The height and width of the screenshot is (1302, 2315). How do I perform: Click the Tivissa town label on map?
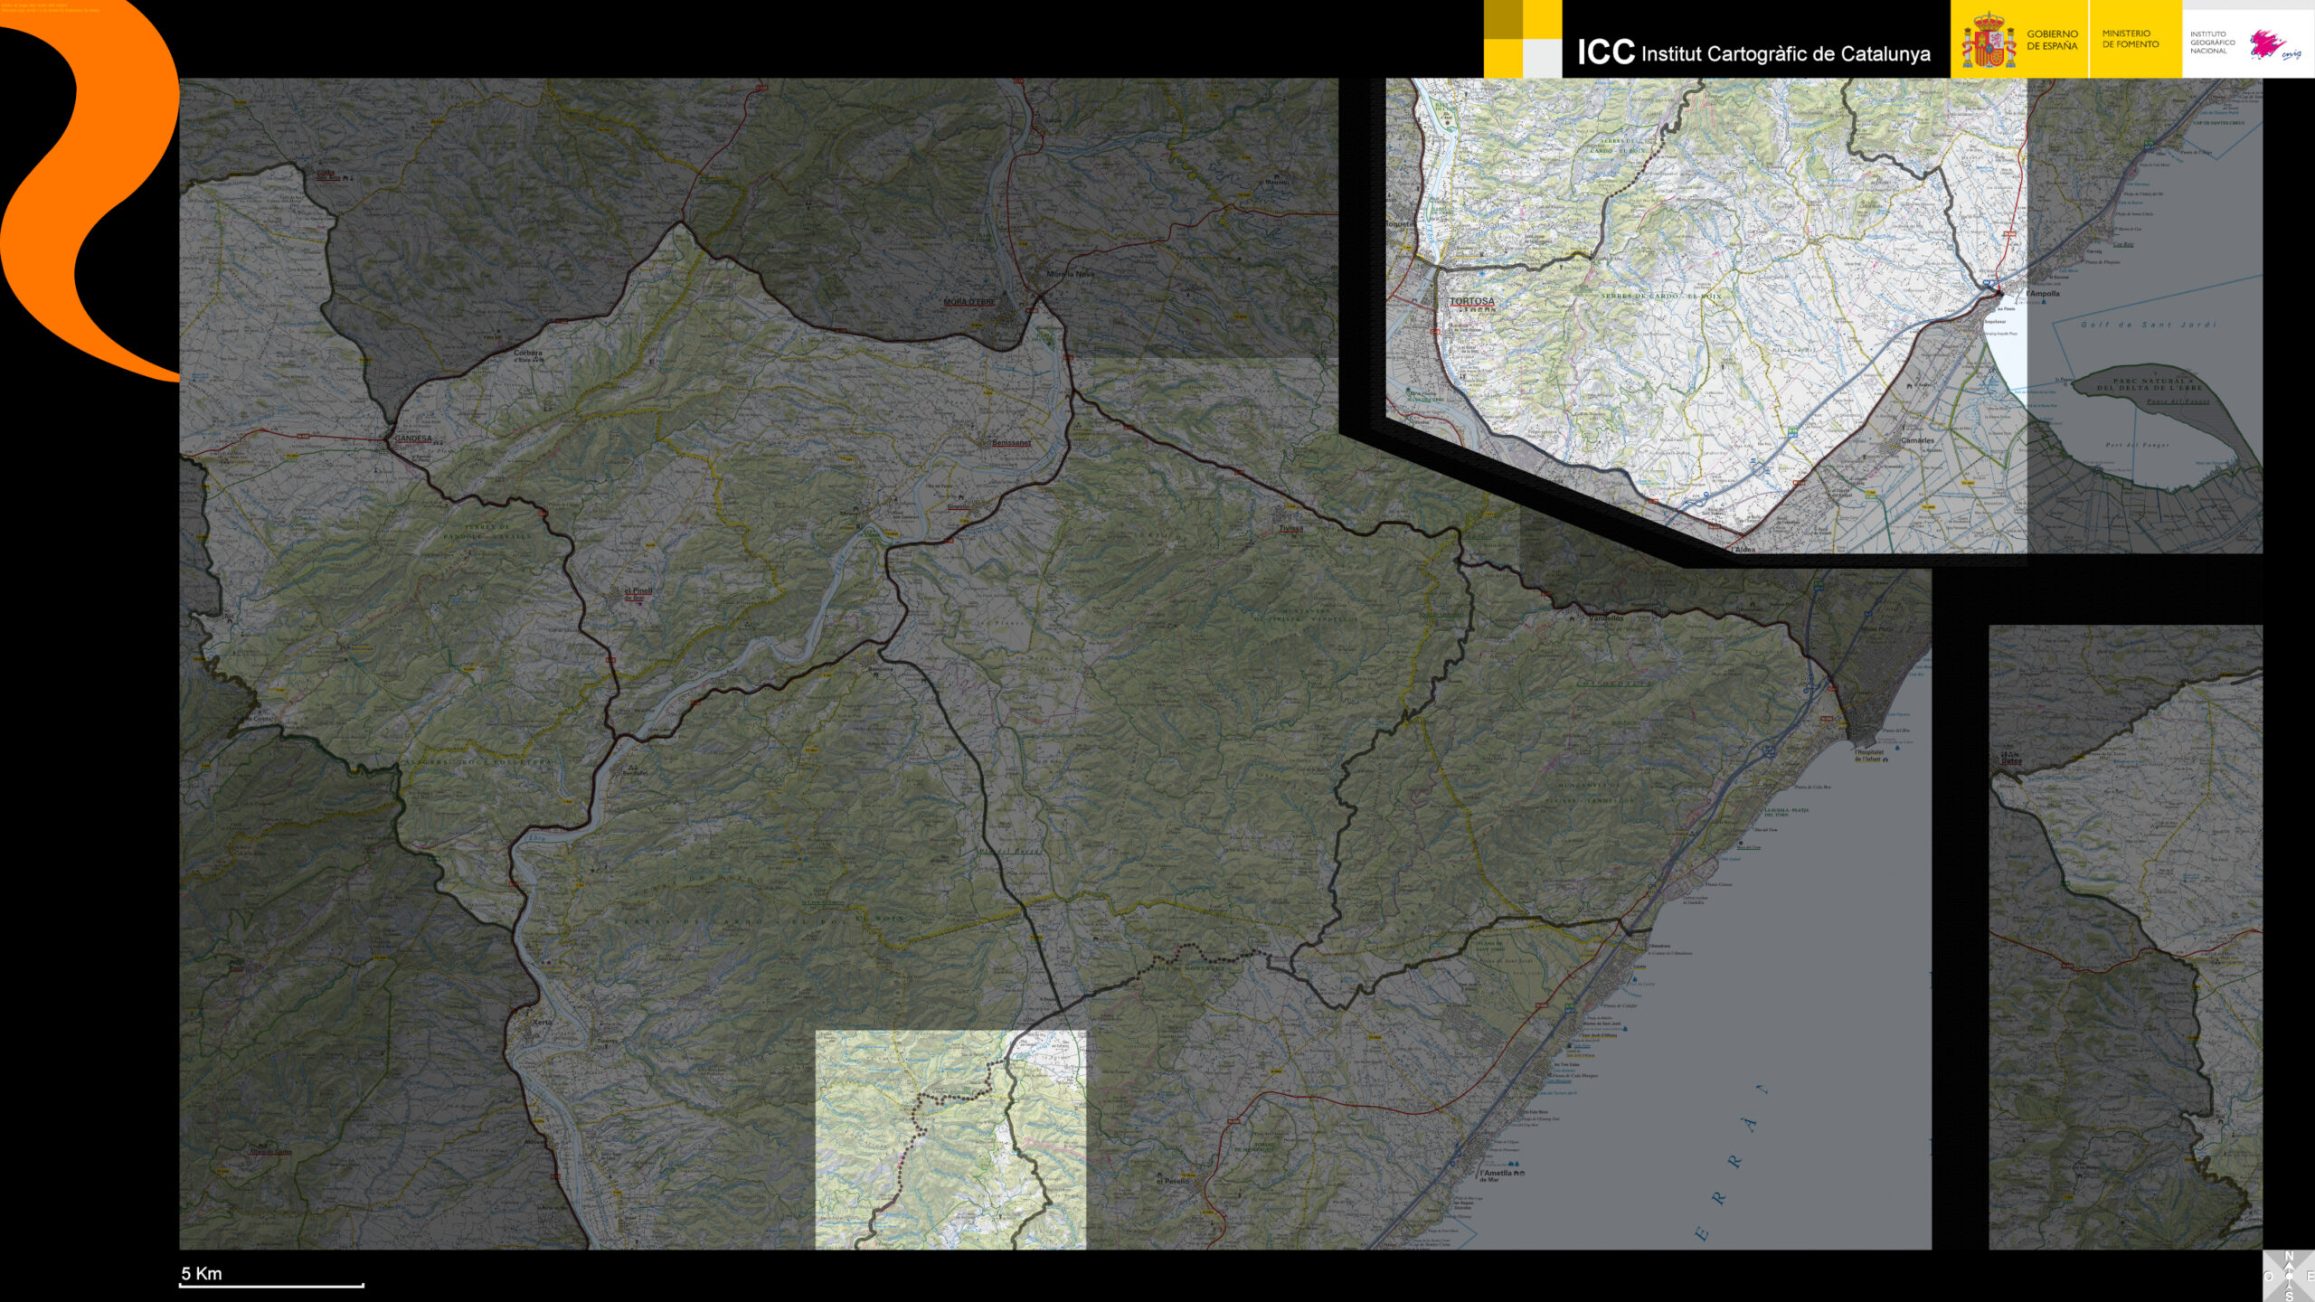[1290, 528]
